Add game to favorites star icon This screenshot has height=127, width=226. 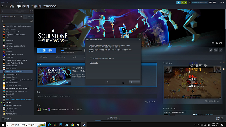221,50
